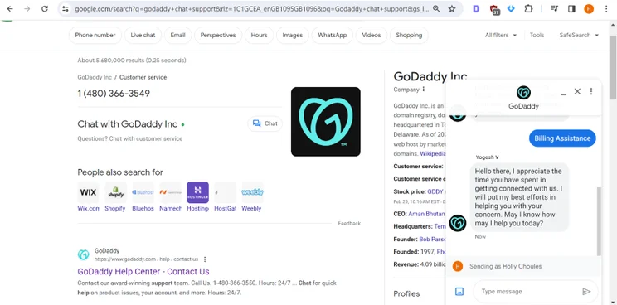The width and height of the screenshot is (617, 305).
Task: Attach an image with the picture icon
Action: point(459,291)
